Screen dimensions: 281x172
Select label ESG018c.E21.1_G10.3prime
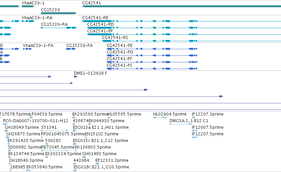(101, 167)
